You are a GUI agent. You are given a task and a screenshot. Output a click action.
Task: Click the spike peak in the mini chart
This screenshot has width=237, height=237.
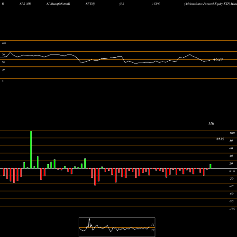pos(90,219)
